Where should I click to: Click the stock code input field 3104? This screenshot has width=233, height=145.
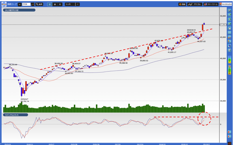pyautogui.click(x=26, y=4)
